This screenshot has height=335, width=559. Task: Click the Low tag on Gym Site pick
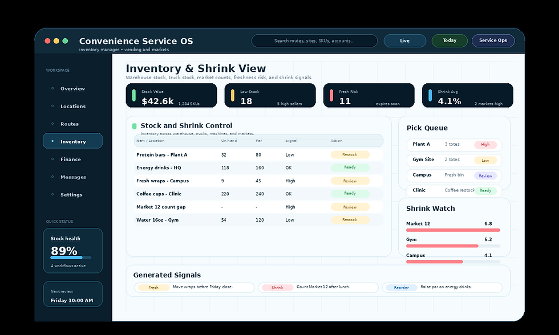(x=485, y=161)
